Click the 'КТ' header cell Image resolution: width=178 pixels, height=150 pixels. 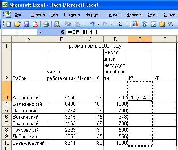tap(164, 65)
